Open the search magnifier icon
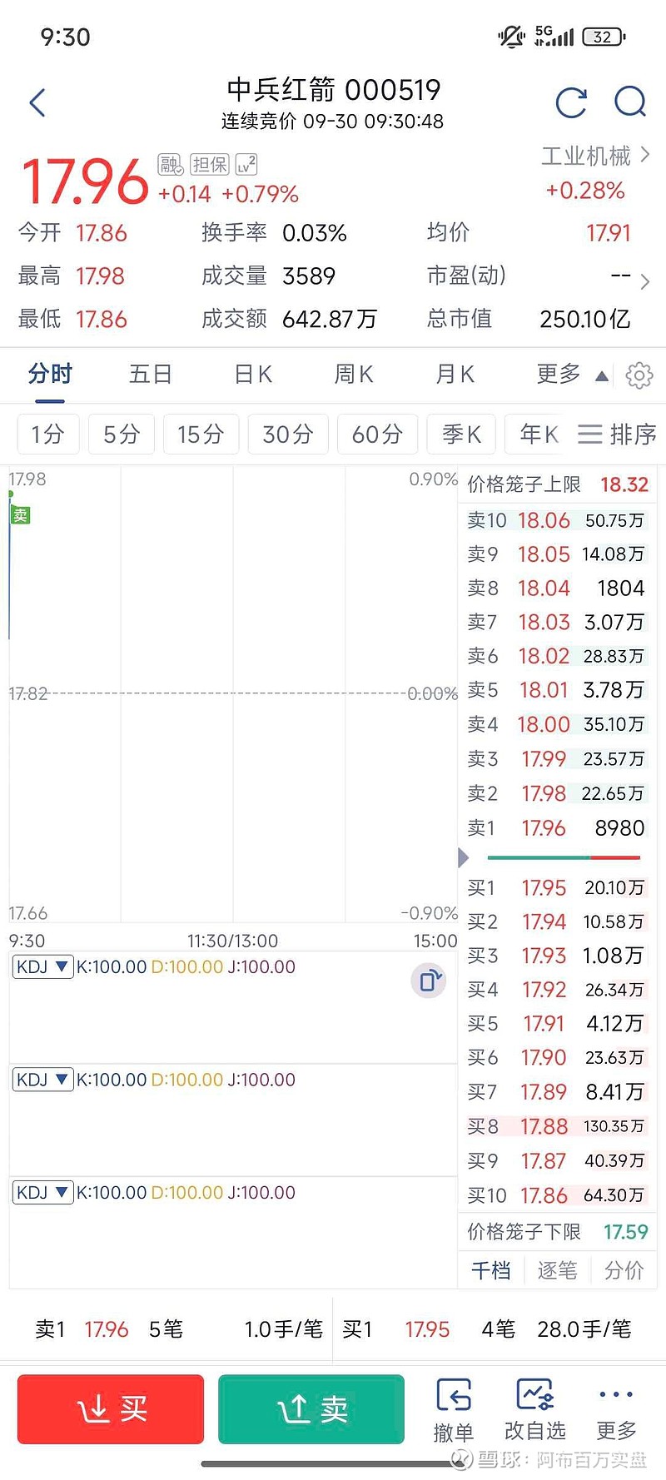The height and width of the screenshot is (1480, 666). 630,102
